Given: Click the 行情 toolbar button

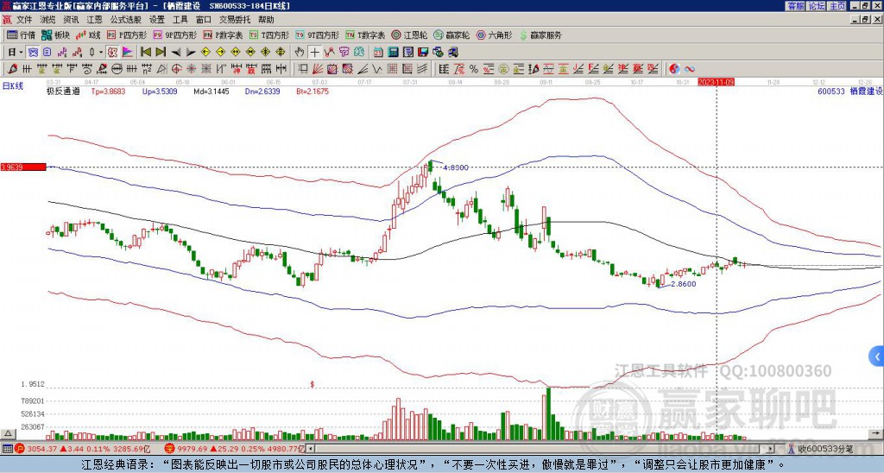Looking at the screenshot, I should point(21,35).
